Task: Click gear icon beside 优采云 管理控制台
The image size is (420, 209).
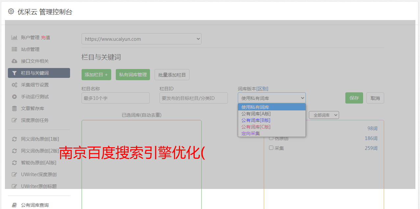Action: [11, 12]
